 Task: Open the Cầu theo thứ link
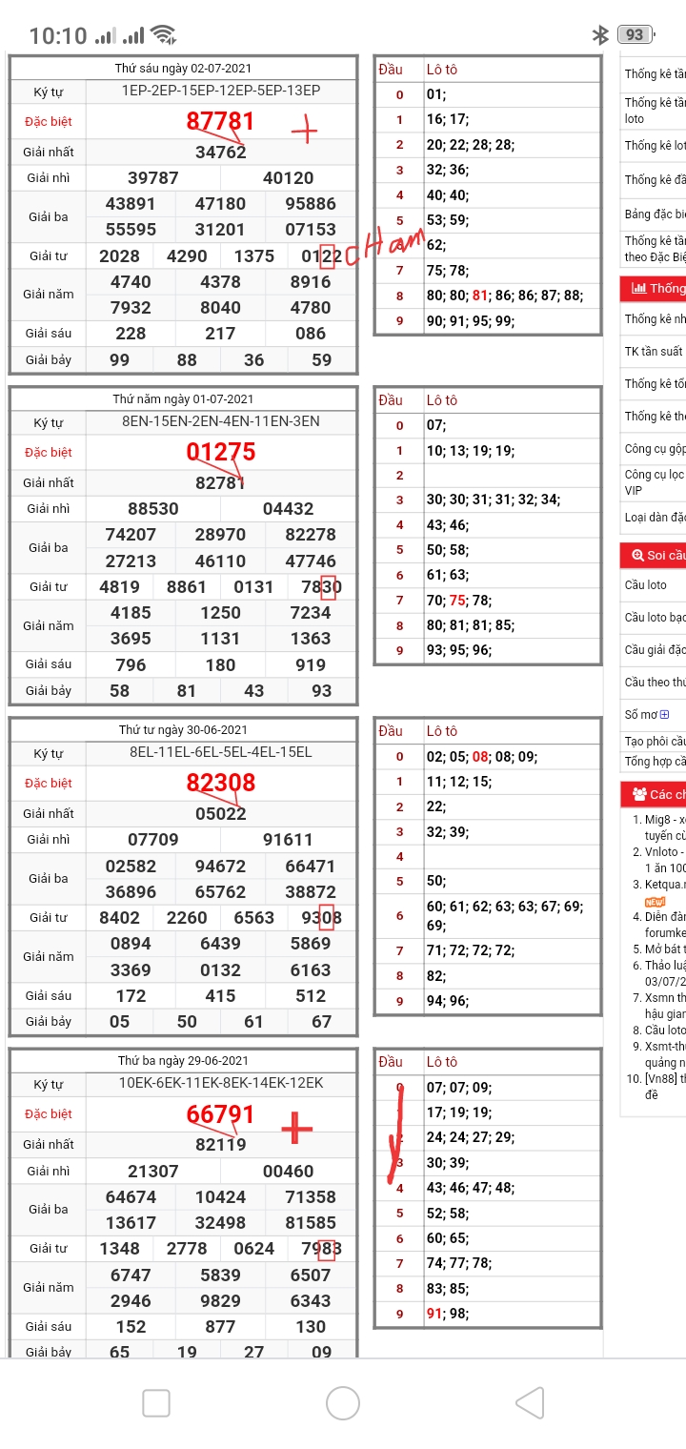pos(655,683)
